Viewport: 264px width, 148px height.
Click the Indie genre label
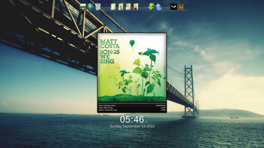[163, 108]
